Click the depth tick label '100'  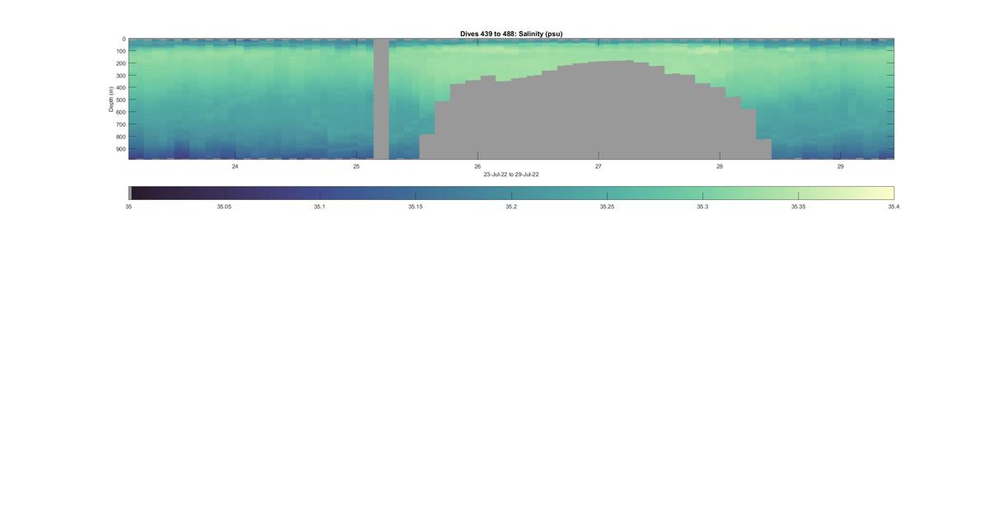pos(120,51)
